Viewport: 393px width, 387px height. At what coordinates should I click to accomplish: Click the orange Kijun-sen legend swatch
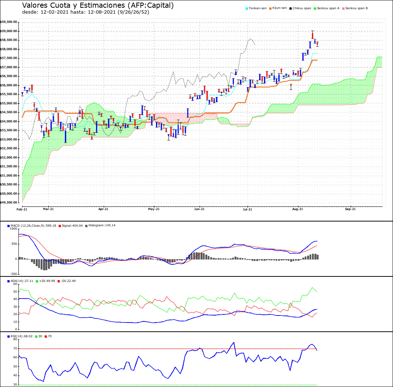click(x=271, y=8)
